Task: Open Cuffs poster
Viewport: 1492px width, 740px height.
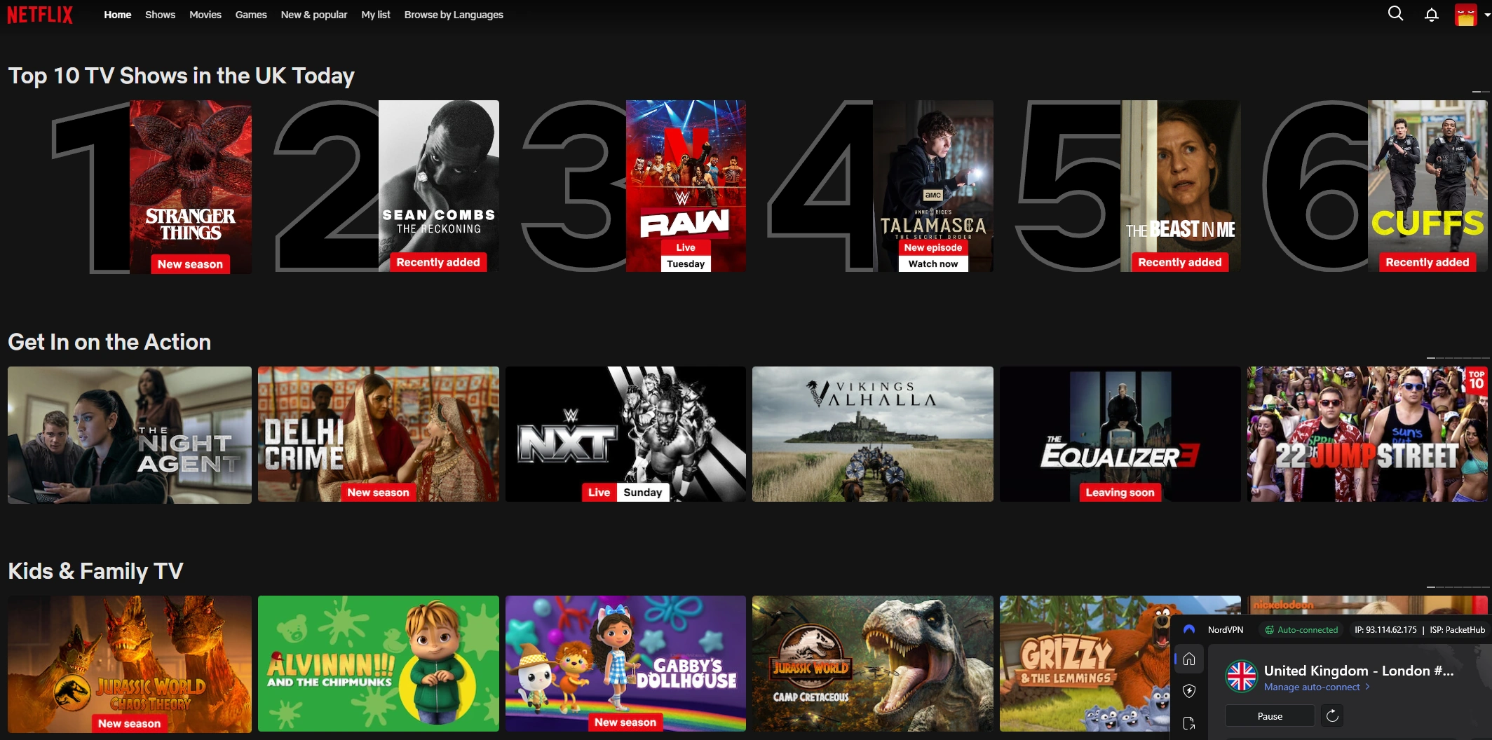Action: click(x=1427, y=186)
